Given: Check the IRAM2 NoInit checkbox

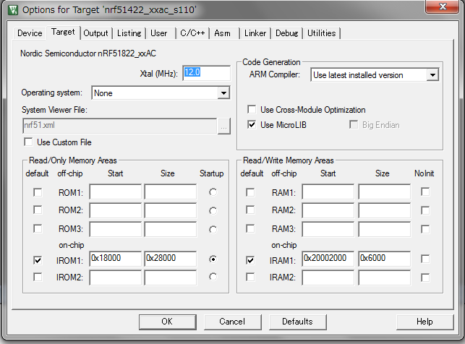Looking at the screenshot, I should (425, 278).
